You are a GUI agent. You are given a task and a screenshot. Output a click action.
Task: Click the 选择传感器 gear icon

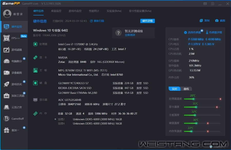pos(185,32)
